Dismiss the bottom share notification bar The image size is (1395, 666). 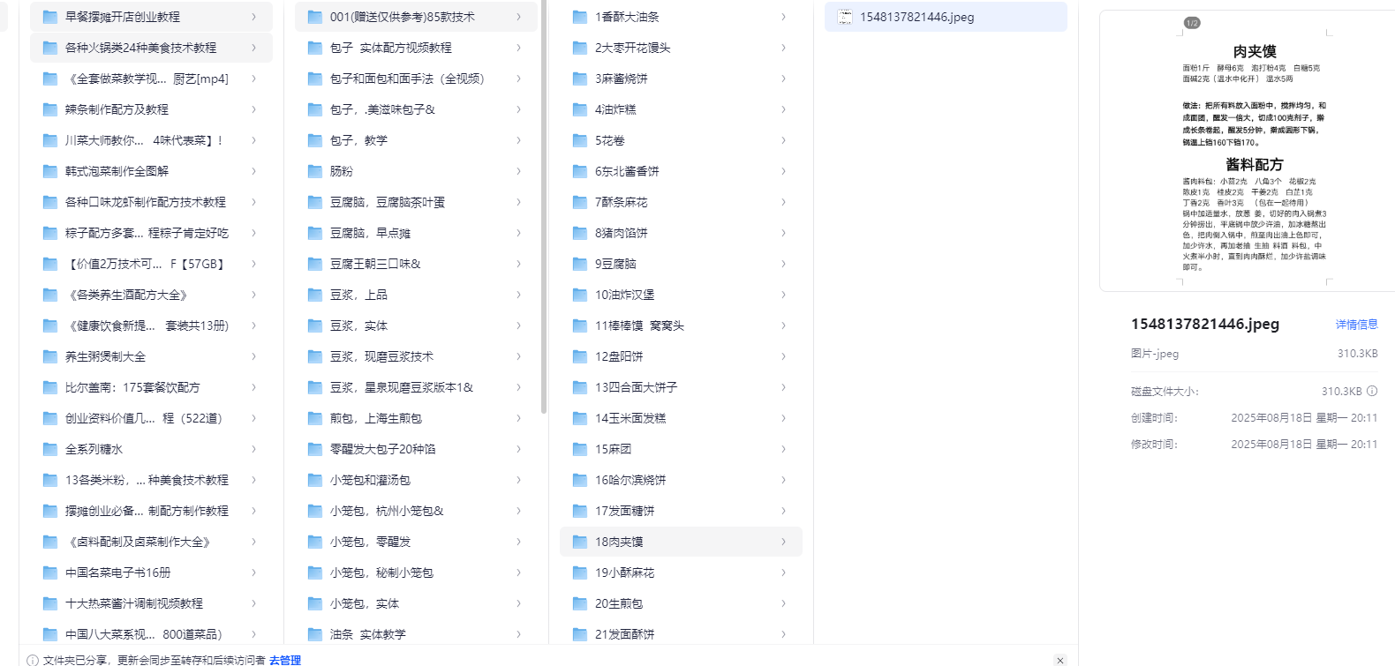(x=1060, y=660)
